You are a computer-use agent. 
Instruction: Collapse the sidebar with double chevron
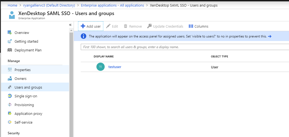click(70, 25)
